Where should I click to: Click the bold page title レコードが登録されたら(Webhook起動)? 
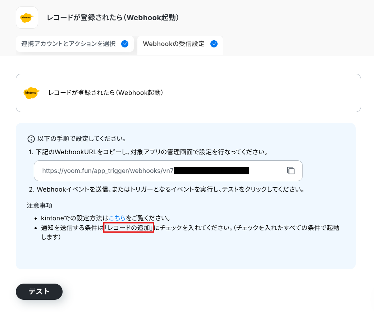(x=113, y=18)
